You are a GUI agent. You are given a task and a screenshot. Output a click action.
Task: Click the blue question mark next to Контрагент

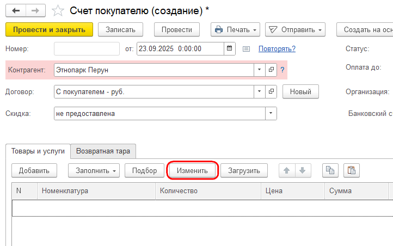282,70
